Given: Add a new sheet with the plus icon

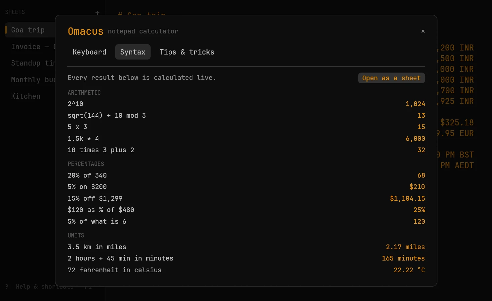Looking at the screenshot, I should (x=97, y=13).
